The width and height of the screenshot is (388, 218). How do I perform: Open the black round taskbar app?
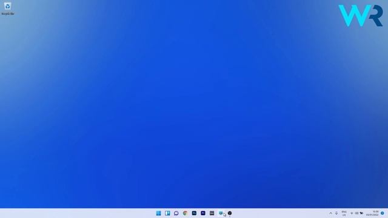pos(230,213)
